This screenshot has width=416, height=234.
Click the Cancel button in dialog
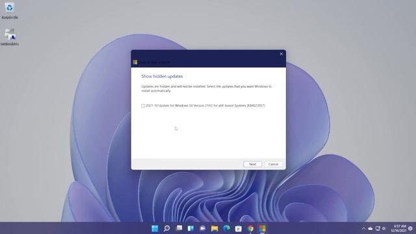(x=273, y=164)
